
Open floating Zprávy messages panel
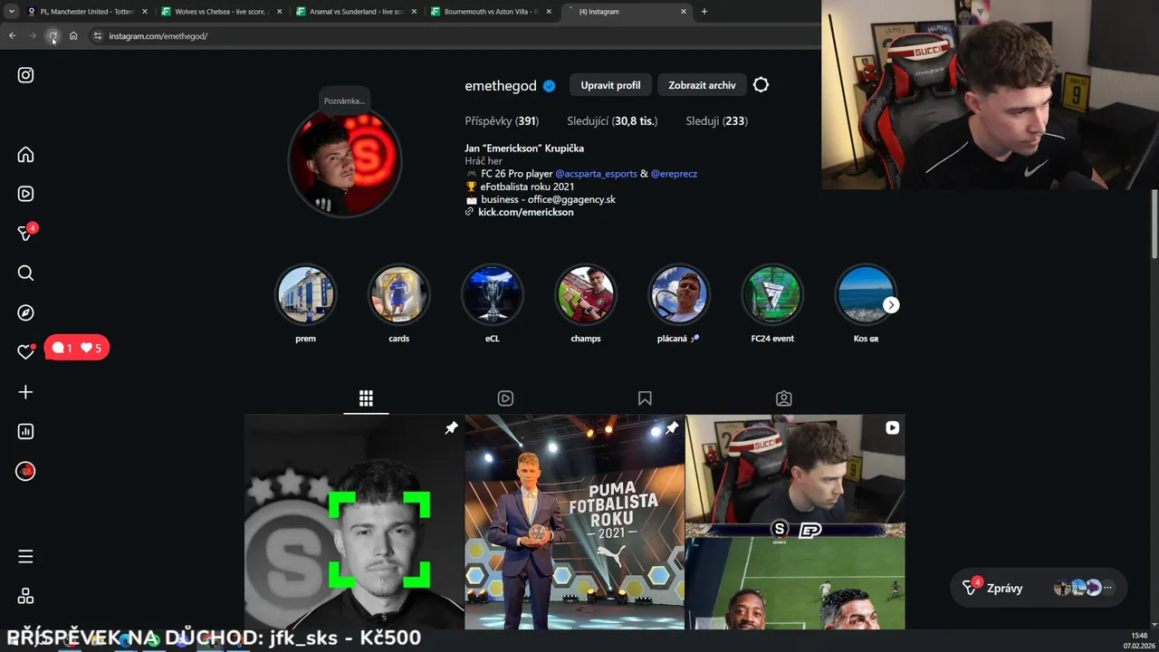(1039, 588)
